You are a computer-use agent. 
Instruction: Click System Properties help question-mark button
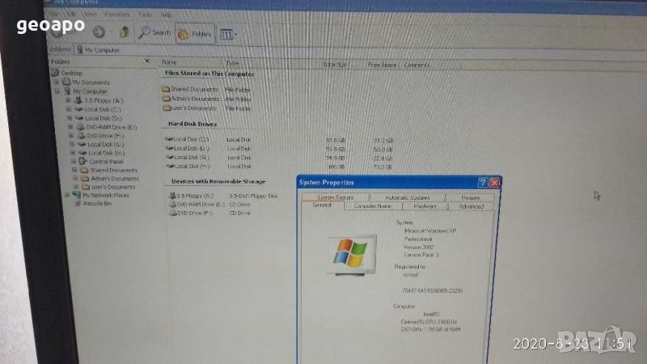[x=483, y=183]
